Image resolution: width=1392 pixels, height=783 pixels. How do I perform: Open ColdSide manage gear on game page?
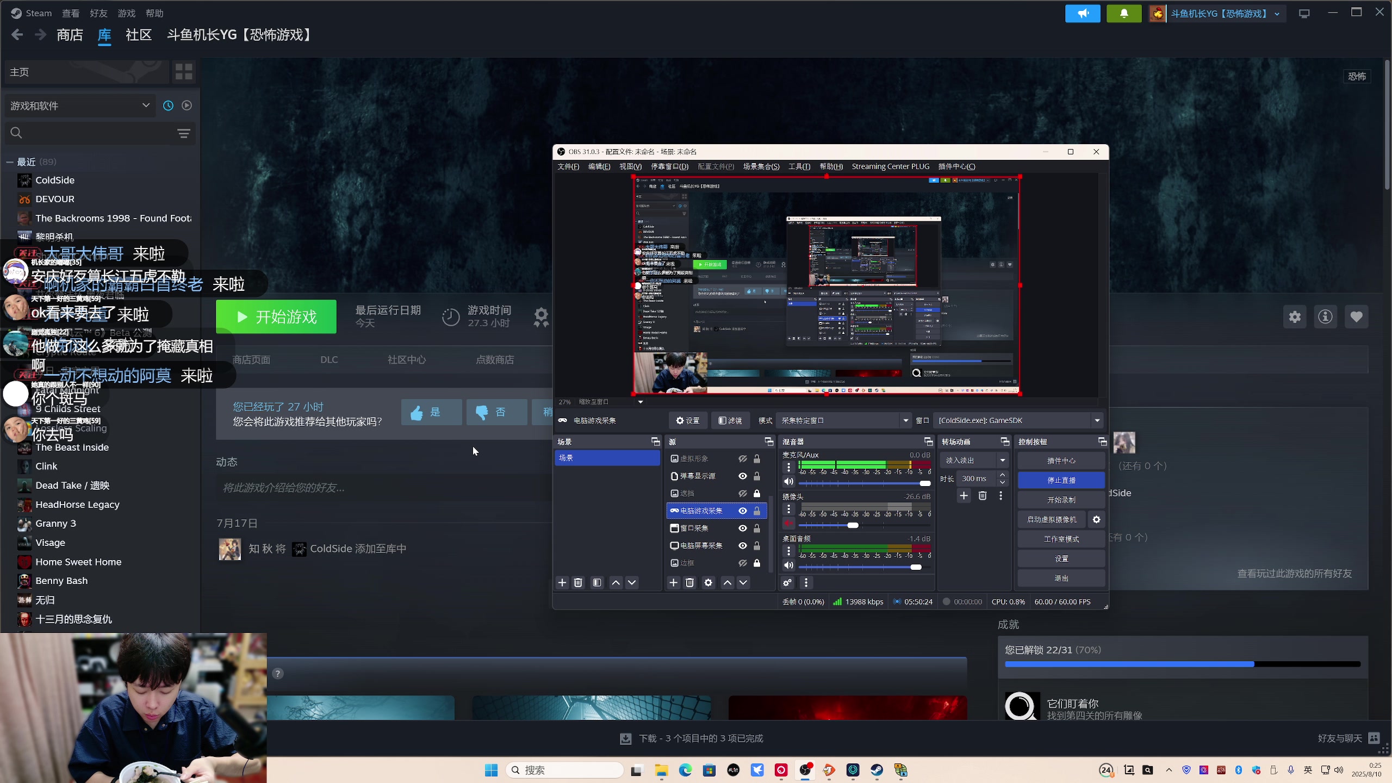(1295, 316)
